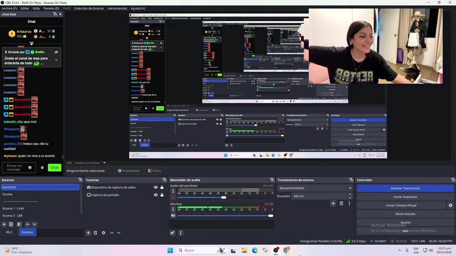The width and height of the screenshot is (456, 256).
Task: Click Iniciar Grabación button
Action: tap(405, 197)
